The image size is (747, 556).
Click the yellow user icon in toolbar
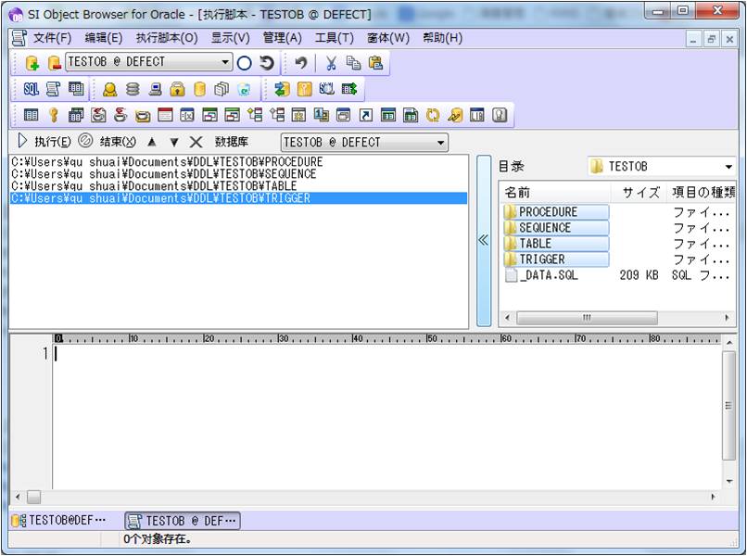click(x=109, y=89)
